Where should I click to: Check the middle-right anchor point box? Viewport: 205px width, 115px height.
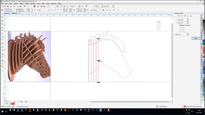(x=184, y=29)
